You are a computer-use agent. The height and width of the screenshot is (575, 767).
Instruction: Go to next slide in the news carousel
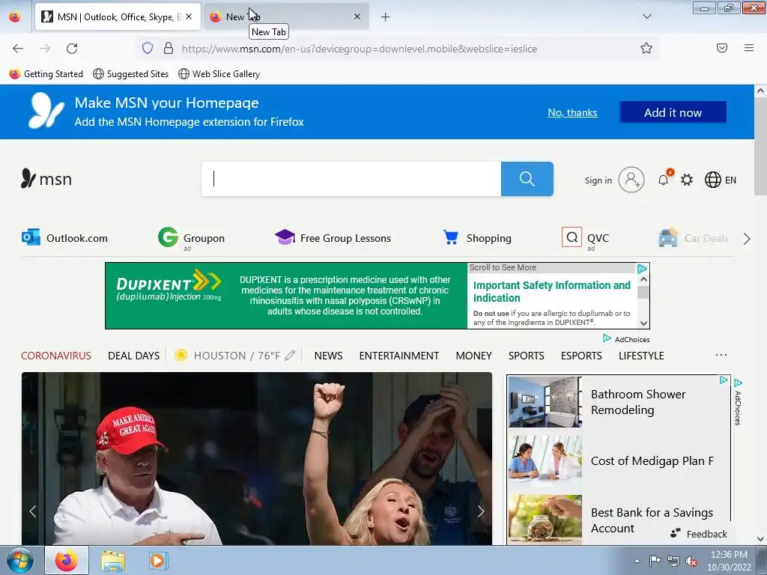click(x=481, y=511)
